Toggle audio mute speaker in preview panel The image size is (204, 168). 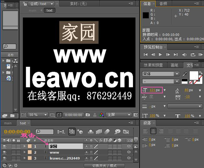[184, 55]
